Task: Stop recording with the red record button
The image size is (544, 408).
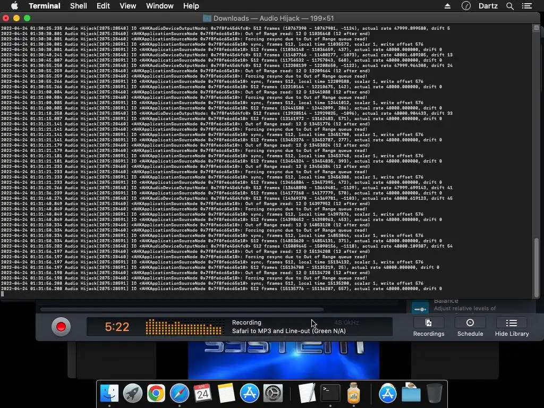Action: pos(61,327)
